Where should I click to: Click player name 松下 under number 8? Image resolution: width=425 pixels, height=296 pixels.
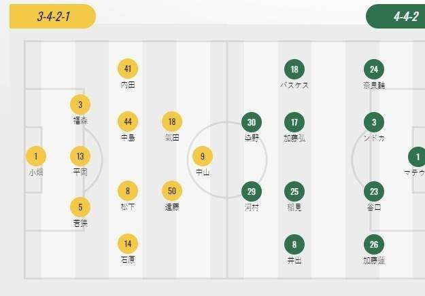(127, 206)
